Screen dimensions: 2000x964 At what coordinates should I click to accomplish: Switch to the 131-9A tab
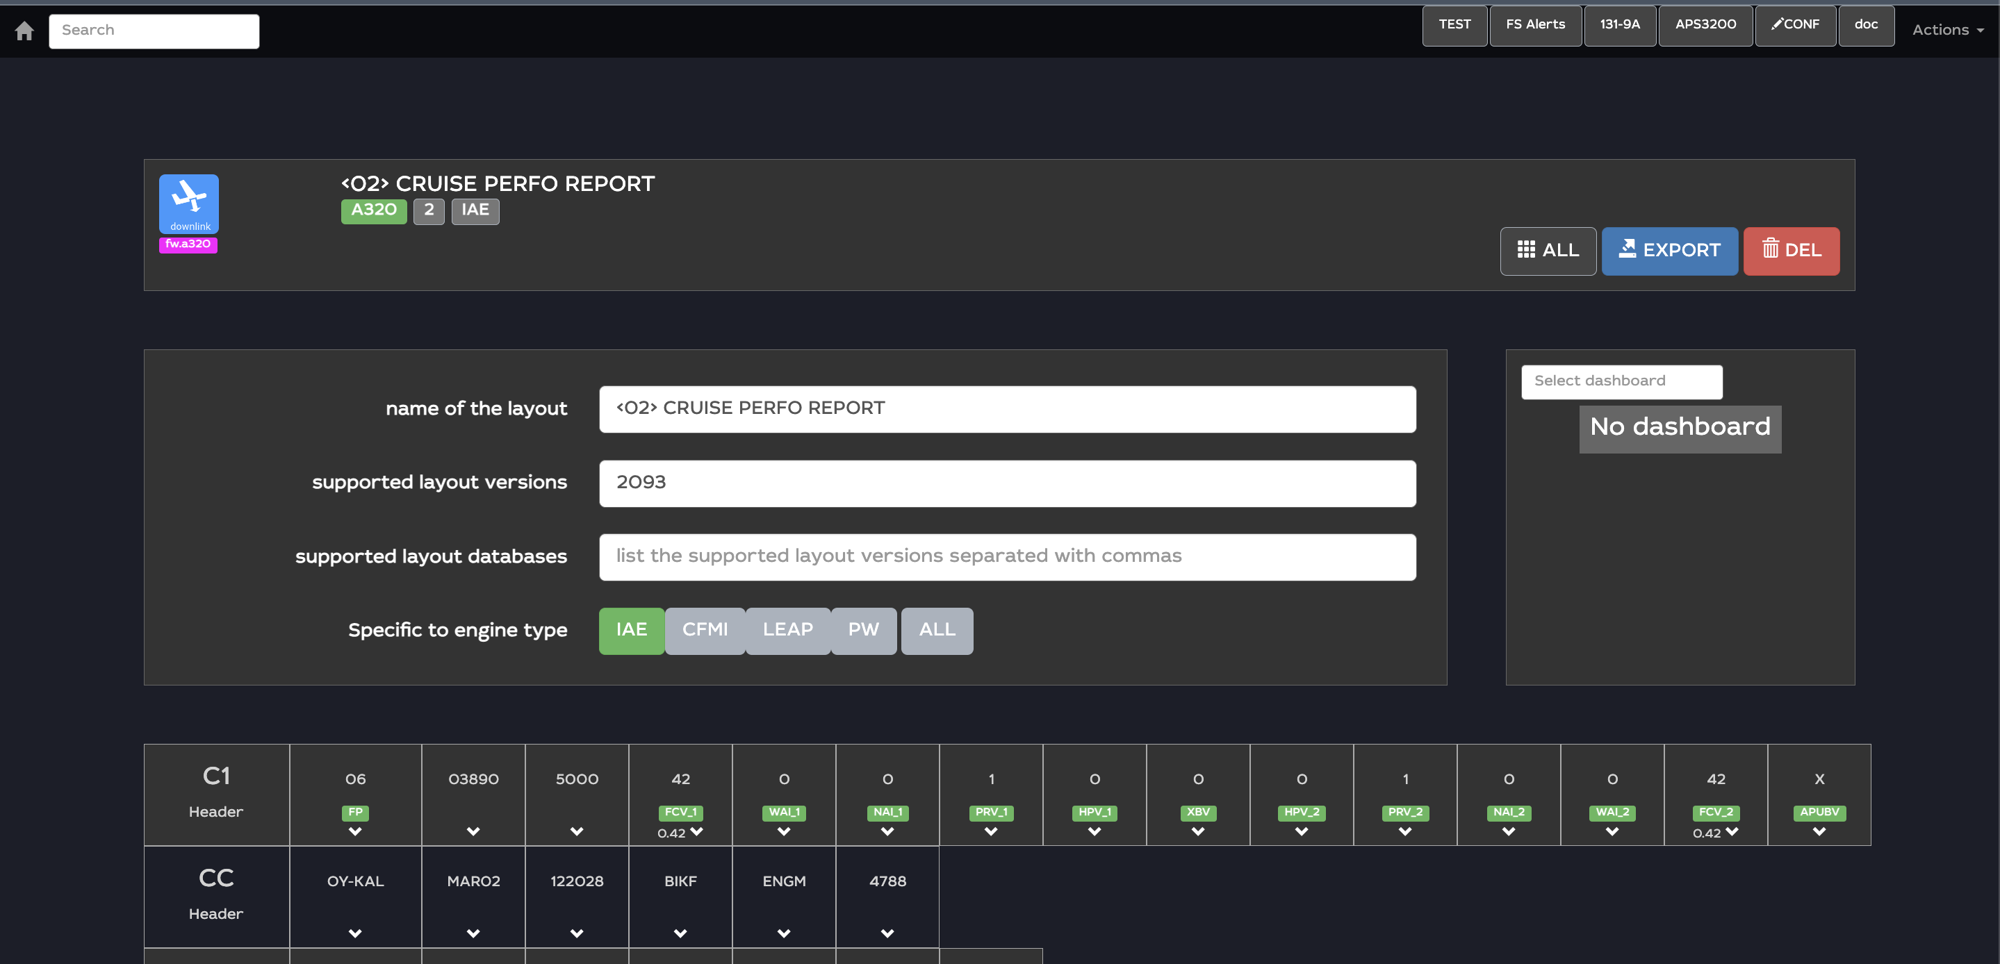(x=1620, y=26)
